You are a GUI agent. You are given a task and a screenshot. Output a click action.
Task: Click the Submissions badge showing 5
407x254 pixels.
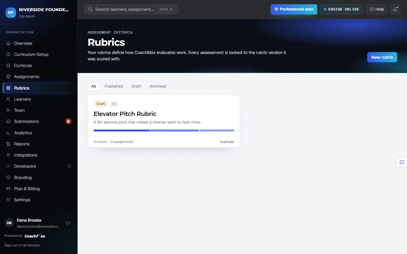click(68, 121)
